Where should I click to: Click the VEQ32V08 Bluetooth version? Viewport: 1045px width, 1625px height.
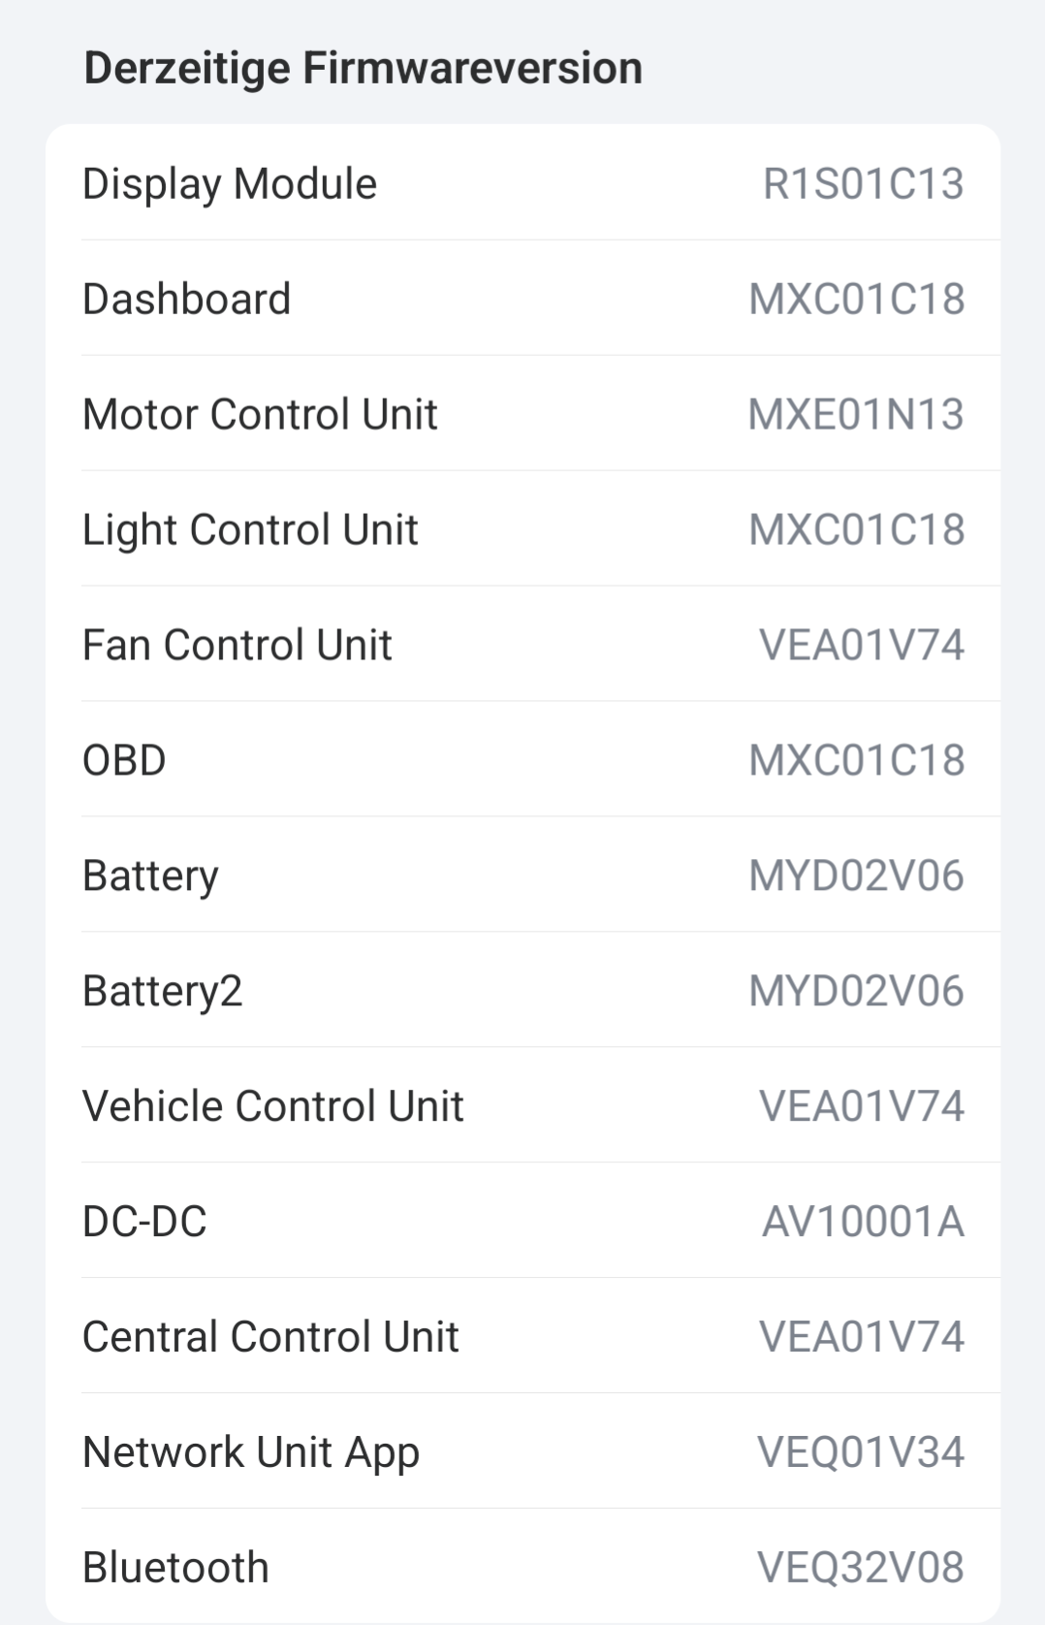(860, 1568)
